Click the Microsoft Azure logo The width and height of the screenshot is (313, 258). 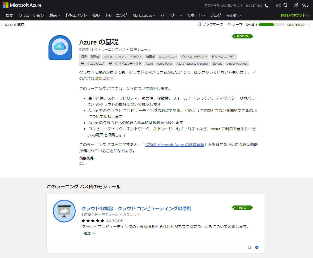(x=22, y=5)
